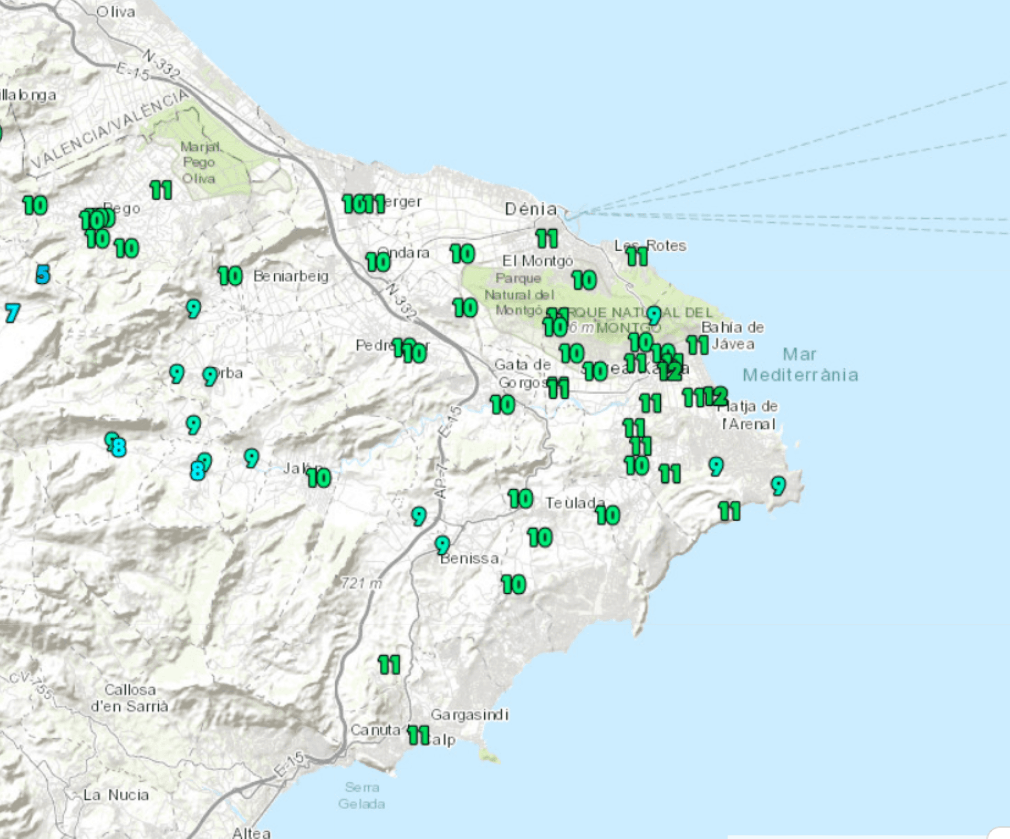Viewport: 1010px width, 839px height.
Task: Select the 9 marker on easternmost cape
Action: 778,486
